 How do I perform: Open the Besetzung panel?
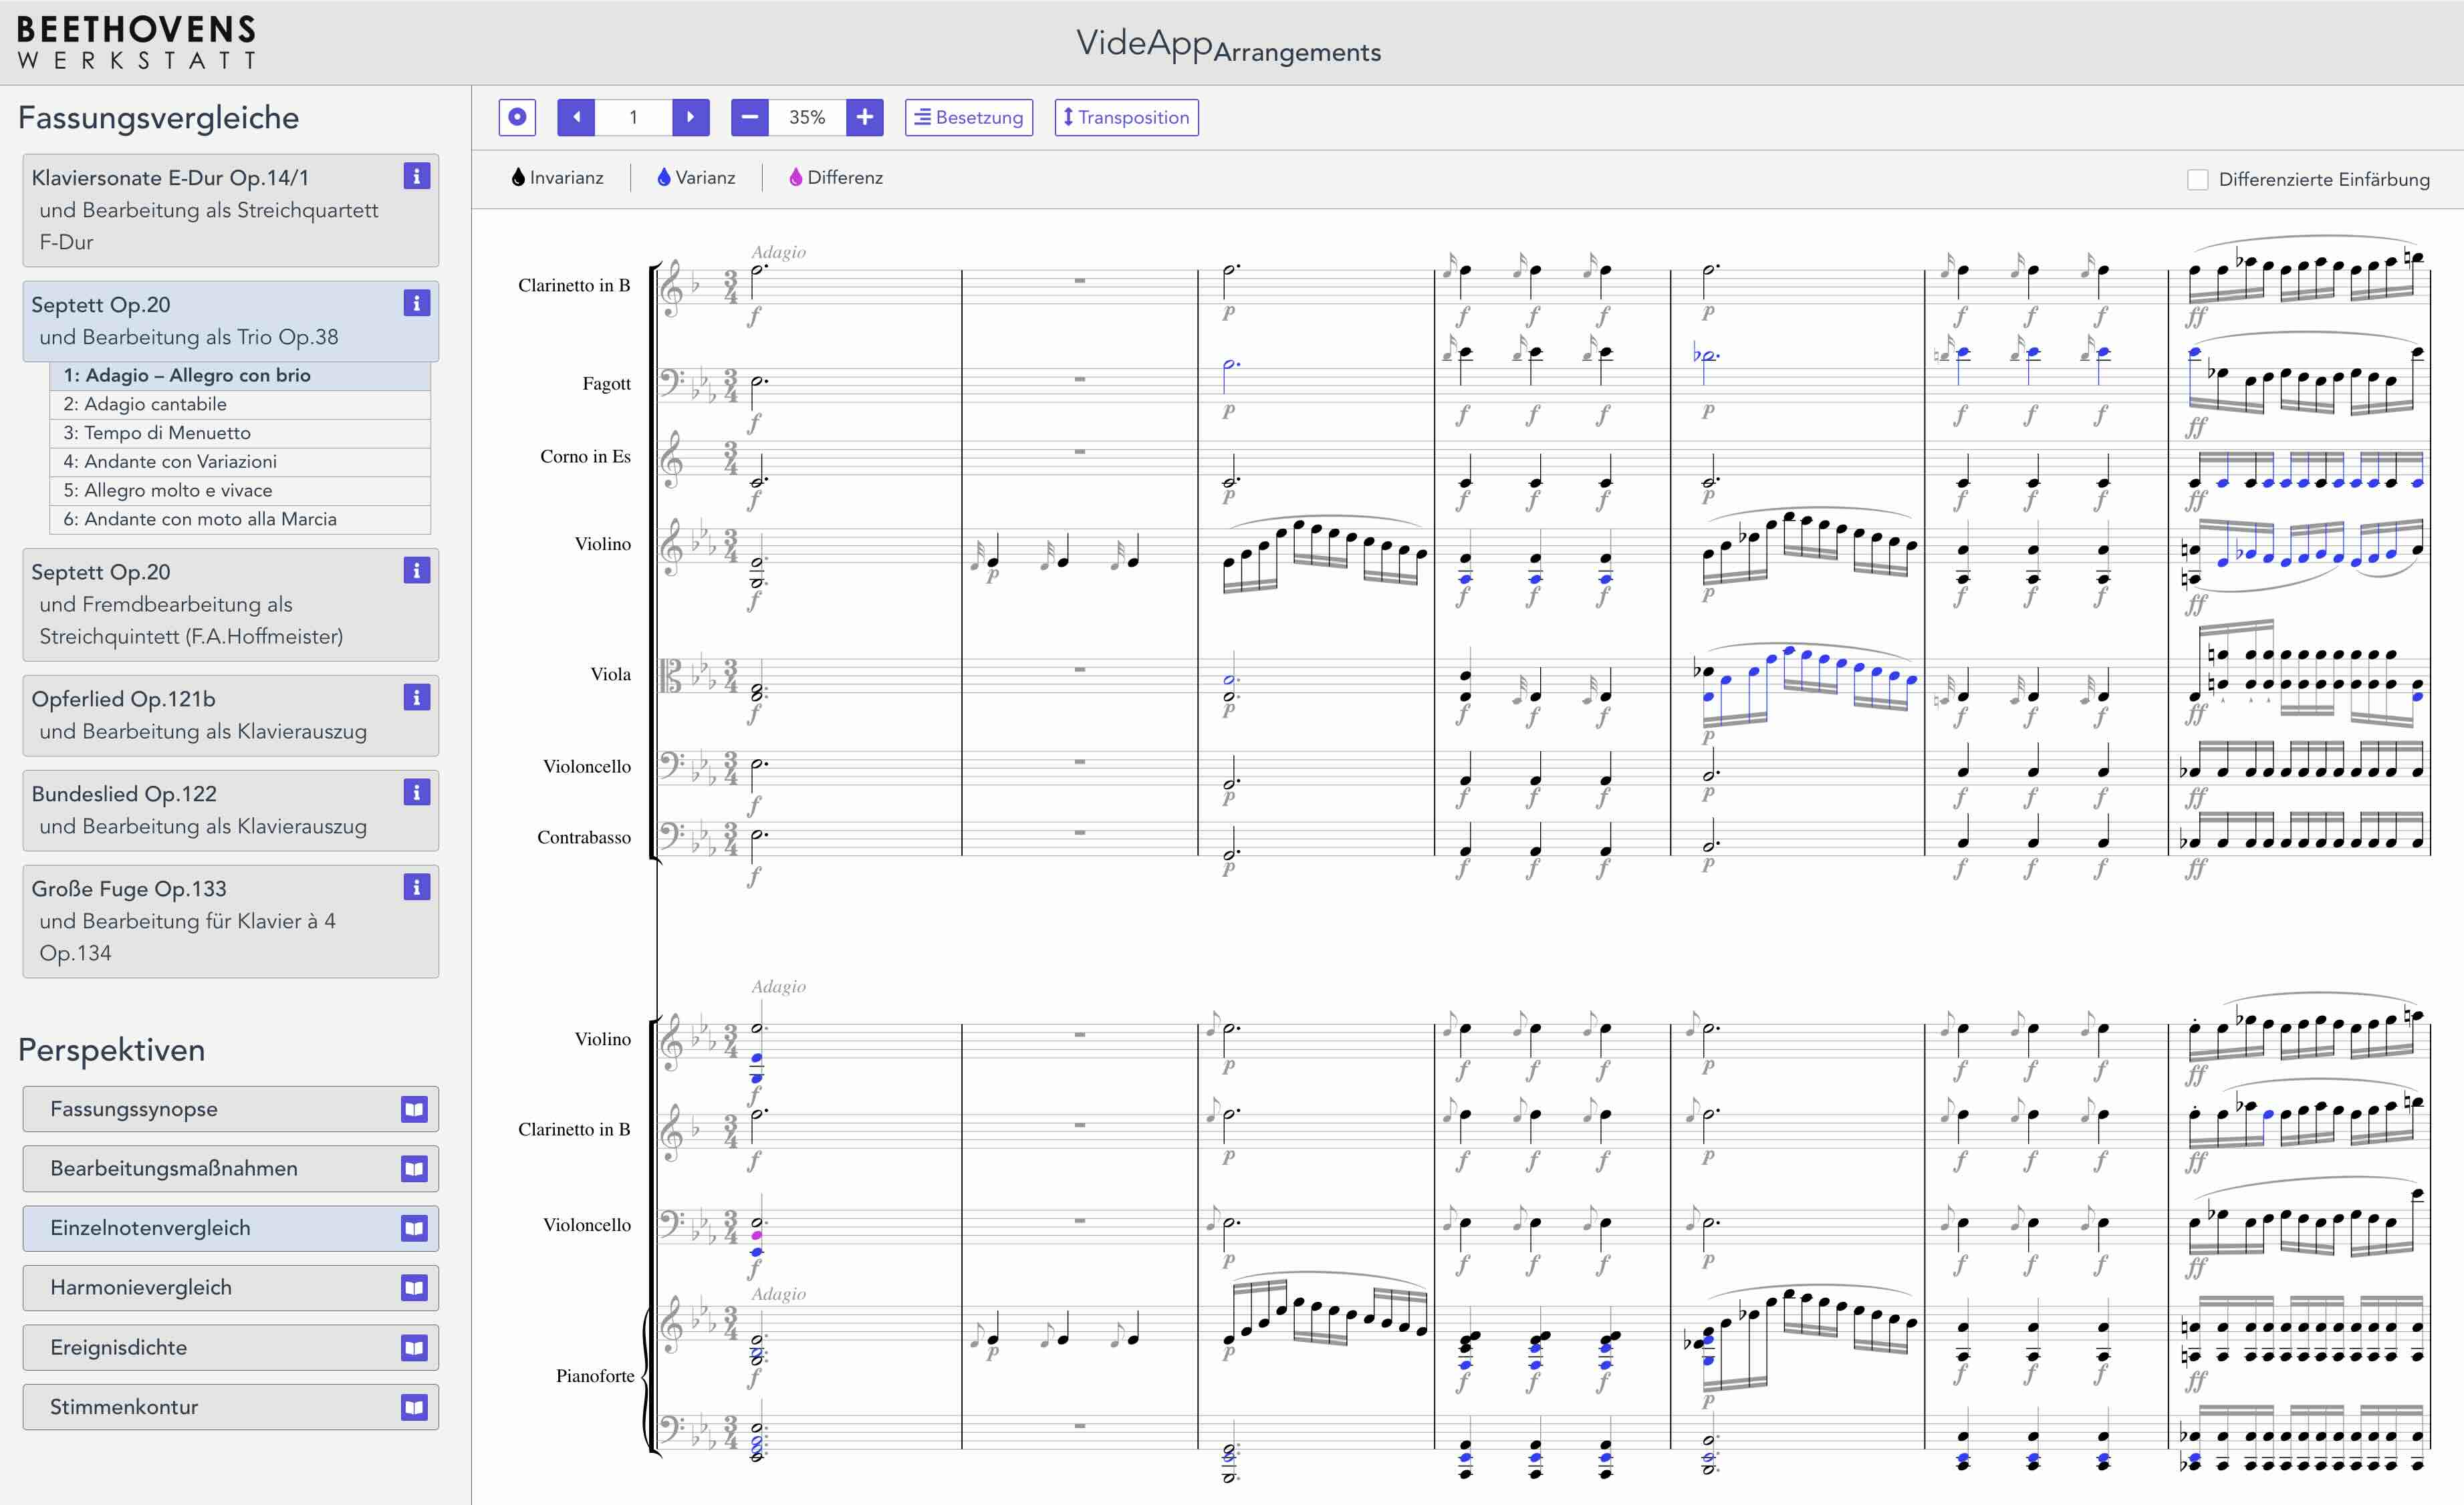tap(969, 117)
